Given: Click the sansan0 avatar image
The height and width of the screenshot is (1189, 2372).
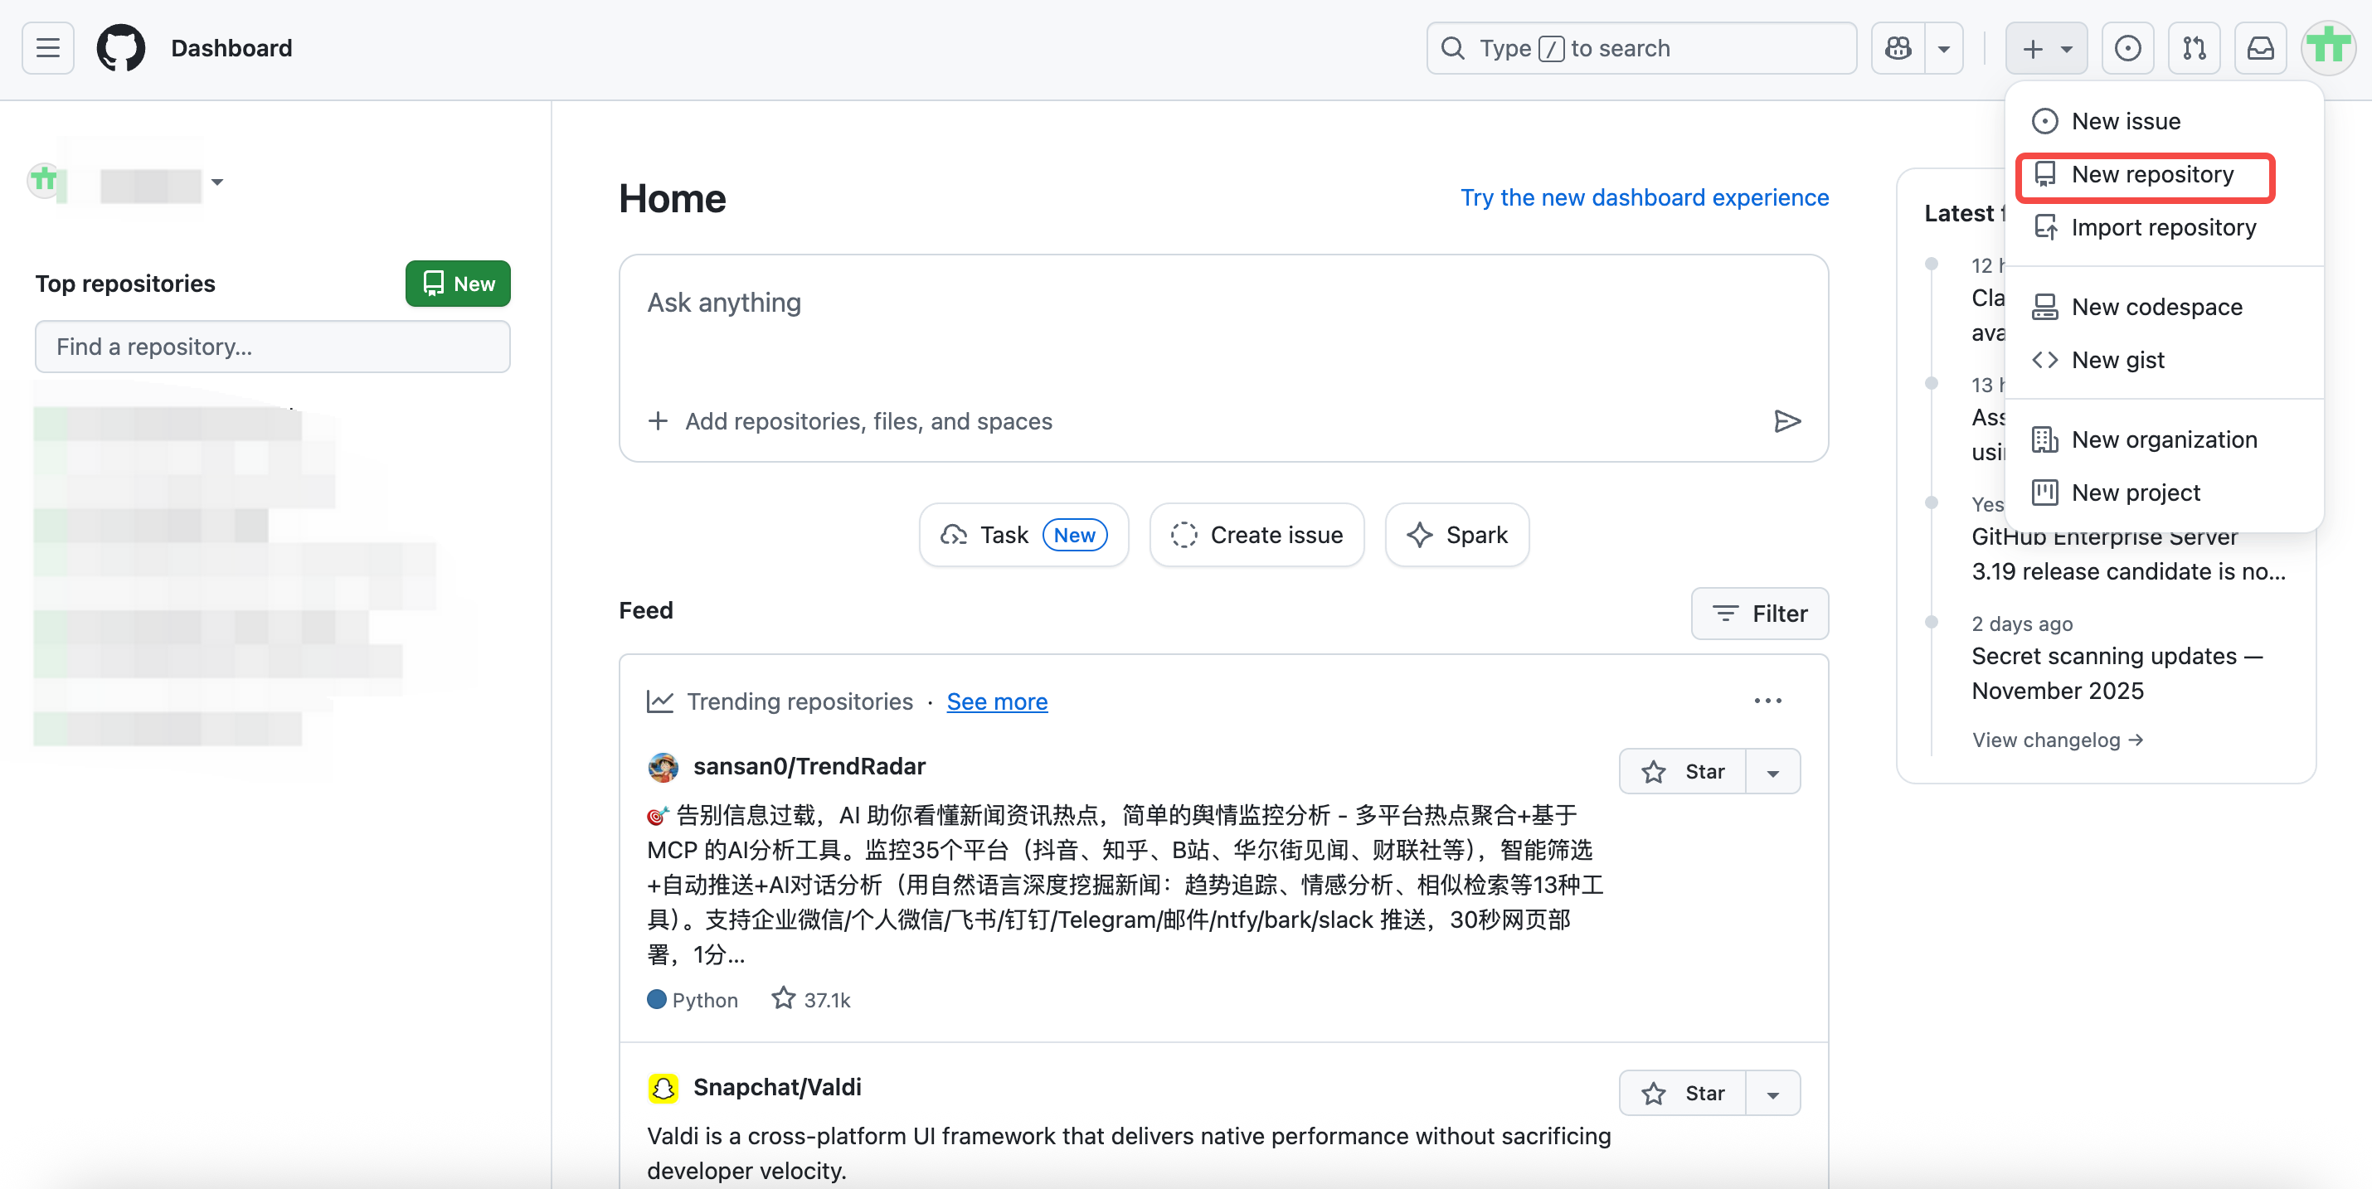Looking at the screenshot, I should [x=663, y=767].
